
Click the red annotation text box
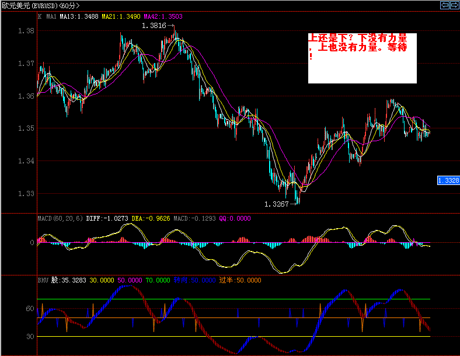pyautogui.click(x=363, y=58)
